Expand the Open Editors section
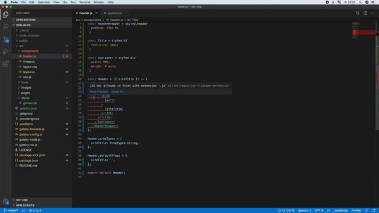This screenshot has width=379, height=213. [42, 20]
